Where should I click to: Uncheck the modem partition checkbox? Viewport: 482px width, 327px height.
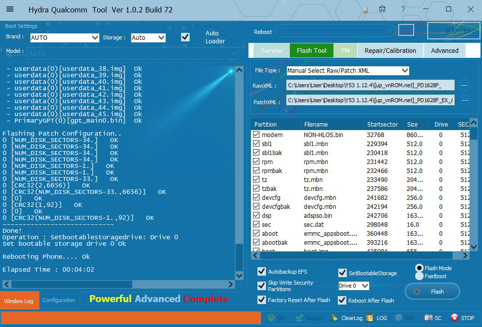(x=256, y=135)
